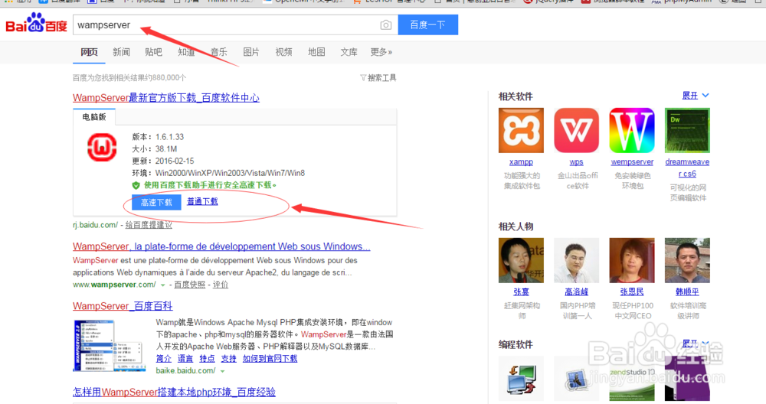Open 如何到官网下载 sublink

(270, 358)
